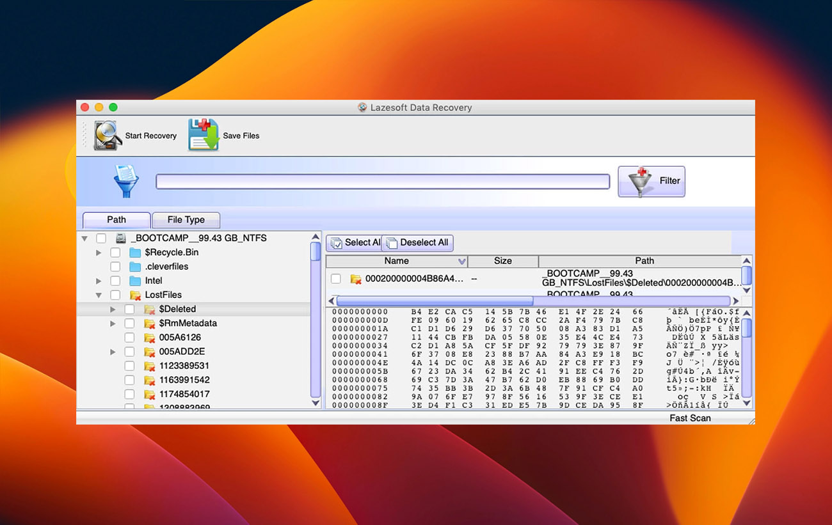Click the _BOOTCAMP_ drive icon
Viewport: 832px width, 525px height.
pos(121,238)
